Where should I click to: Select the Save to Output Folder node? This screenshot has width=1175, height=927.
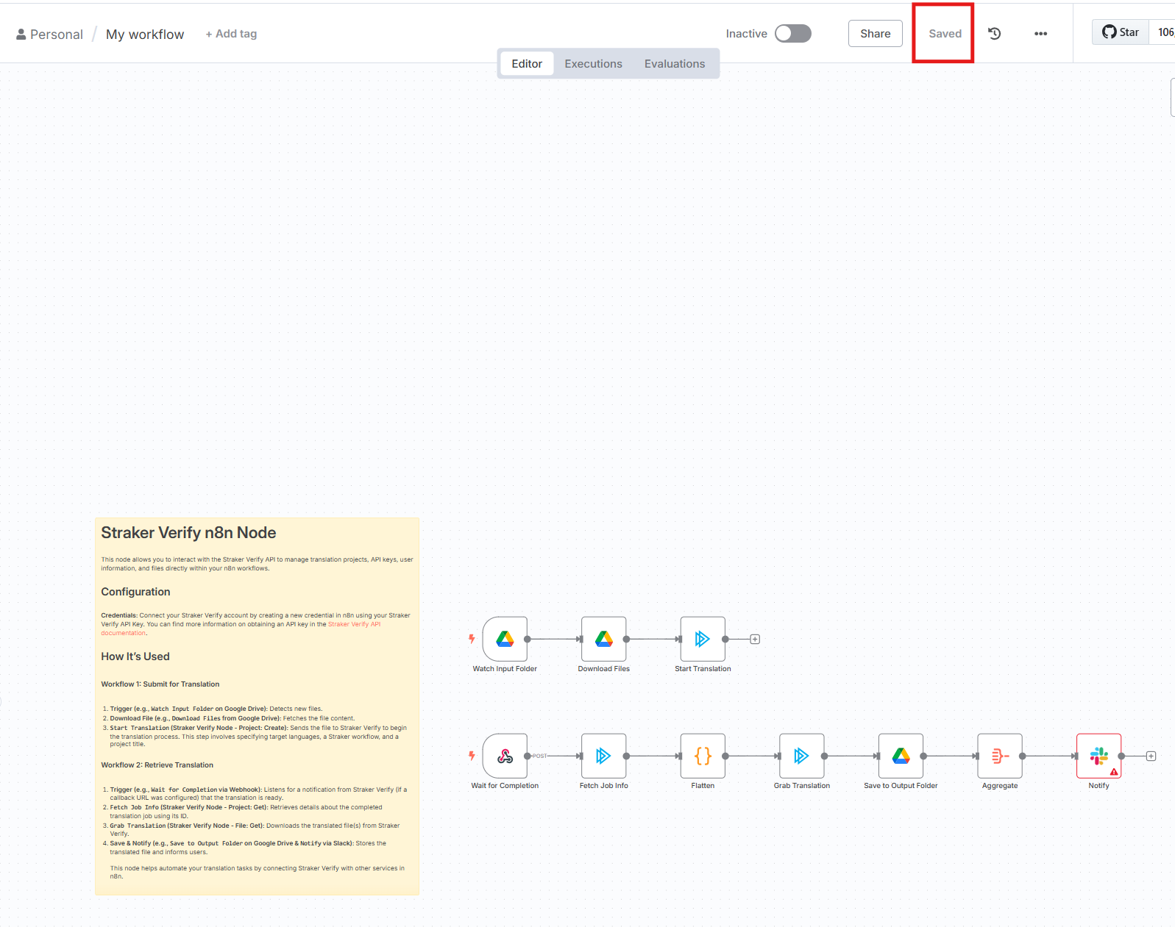point(901,756)
